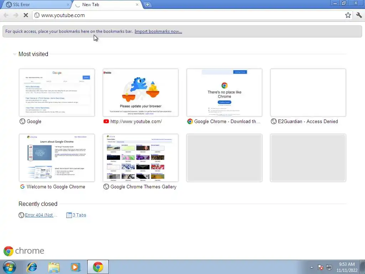
Task: Click the Chrome taskbar button
Action: tap(98, 267)
